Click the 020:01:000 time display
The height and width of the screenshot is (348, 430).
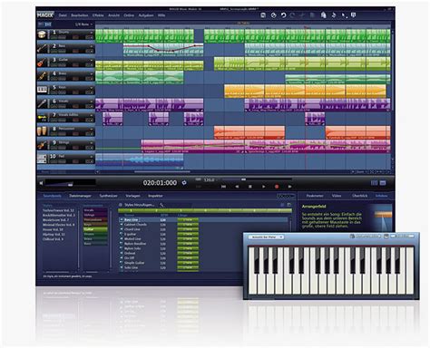point(160,183)
